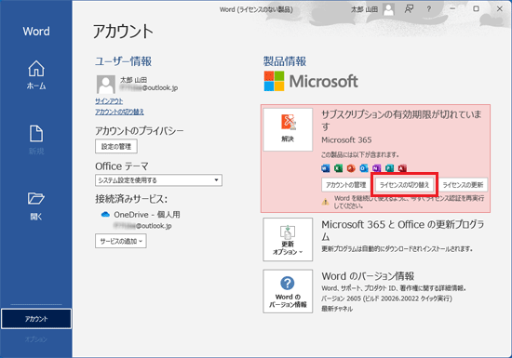Click the 解決 (Resolve) tile button
Viewport: 512px width, 358px height.
[288, 130]
